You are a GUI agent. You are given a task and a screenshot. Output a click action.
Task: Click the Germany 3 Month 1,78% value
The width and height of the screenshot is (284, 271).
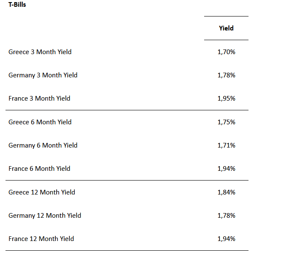pos(226,75)
